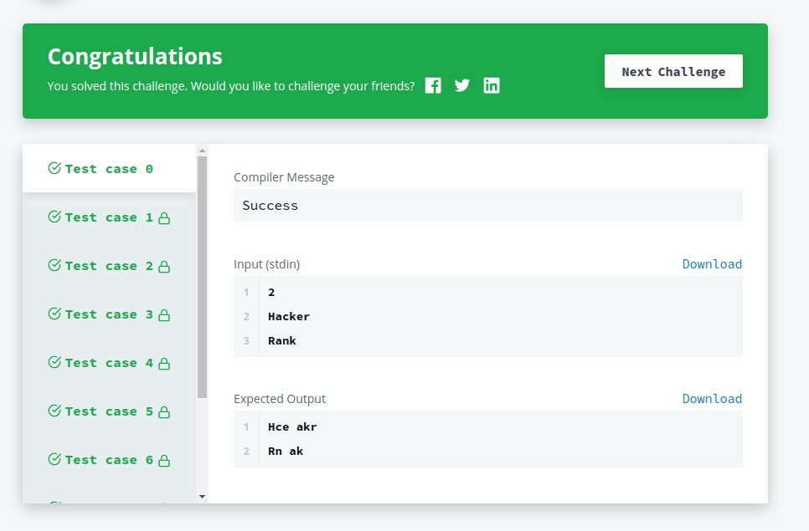Viewport: 809px width, 531px height.
Task: Share challenge on Twitter icon
Action: coord(462,85)
